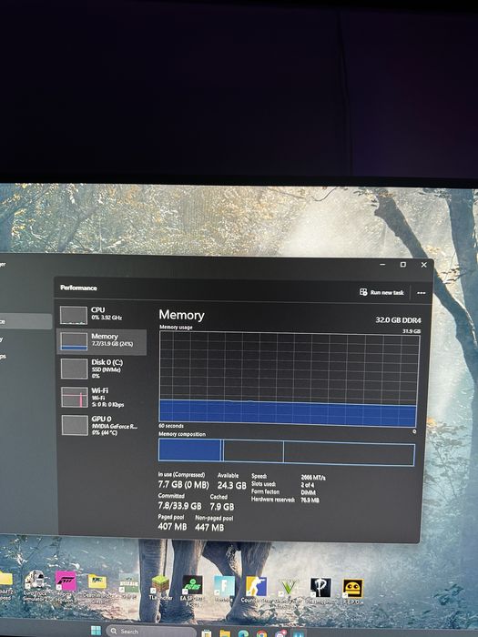
Task: Select the CPU performance entry
Action: pos(101,315)
